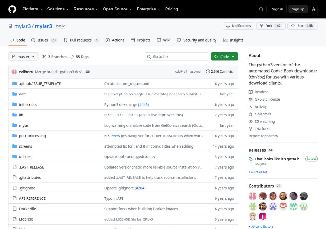Expand the commit message ellipsis icon
This screenshot has width=326, height=229.
tap(88, 72)
